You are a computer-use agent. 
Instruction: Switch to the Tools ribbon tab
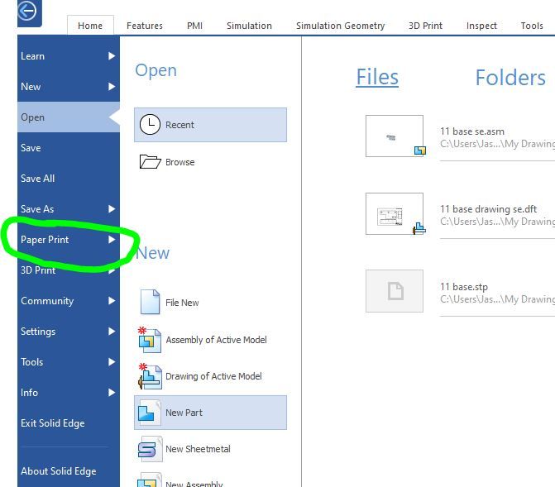pos(532,26)
